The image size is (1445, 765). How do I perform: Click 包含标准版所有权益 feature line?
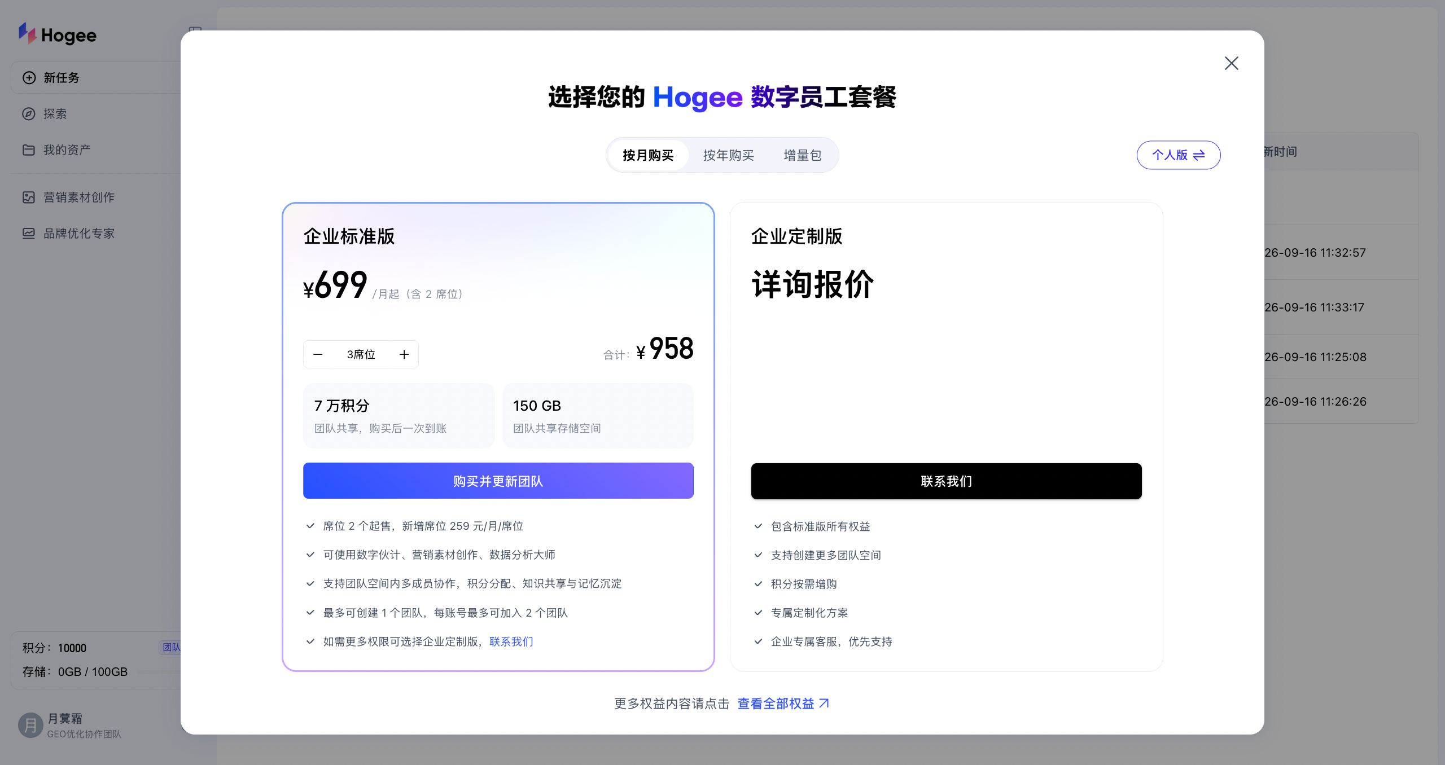pos(820,526)
